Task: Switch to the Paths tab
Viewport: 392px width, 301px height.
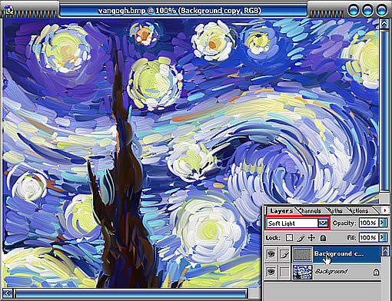Action: (x=335, y=211)
